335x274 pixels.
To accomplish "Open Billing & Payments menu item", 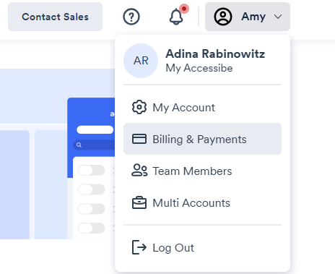I will (202, 139).
